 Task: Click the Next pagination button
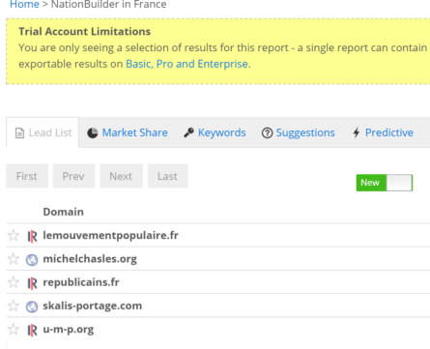coord(121,176)
